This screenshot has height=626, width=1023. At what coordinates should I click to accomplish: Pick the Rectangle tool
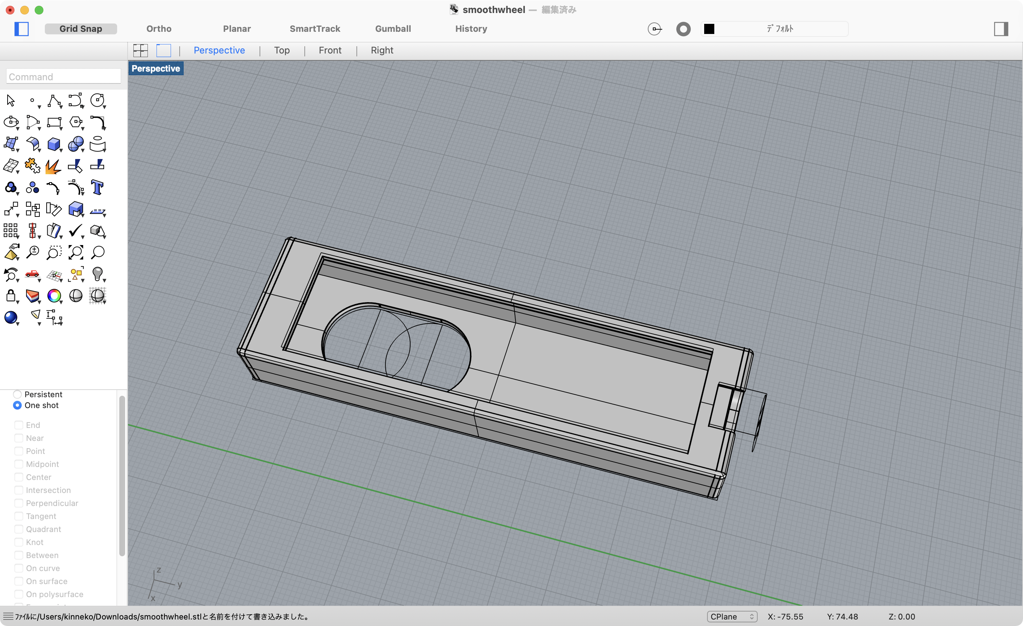54,123
